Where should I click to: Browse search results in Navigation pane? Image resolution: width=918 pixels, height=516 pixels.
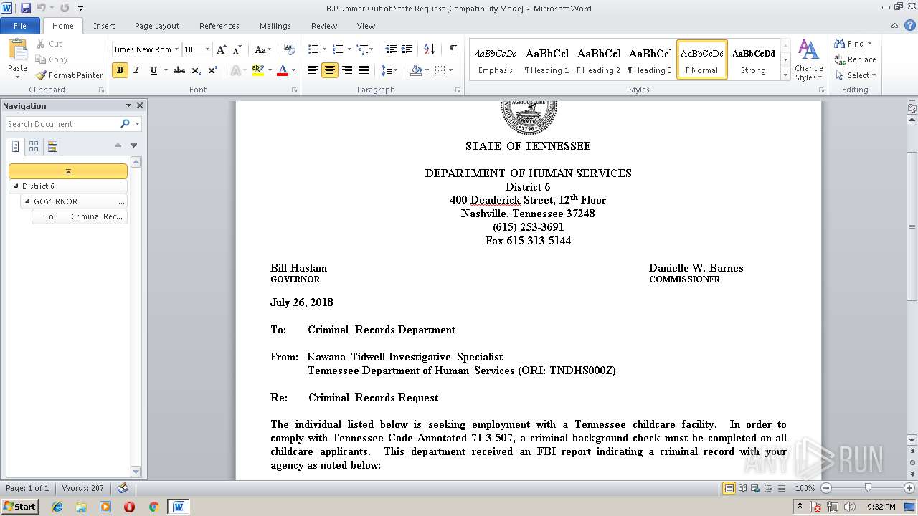(52, 146)
